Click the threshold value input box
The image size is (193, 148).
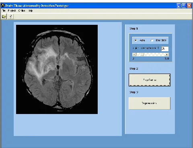[x=165, y=49]
